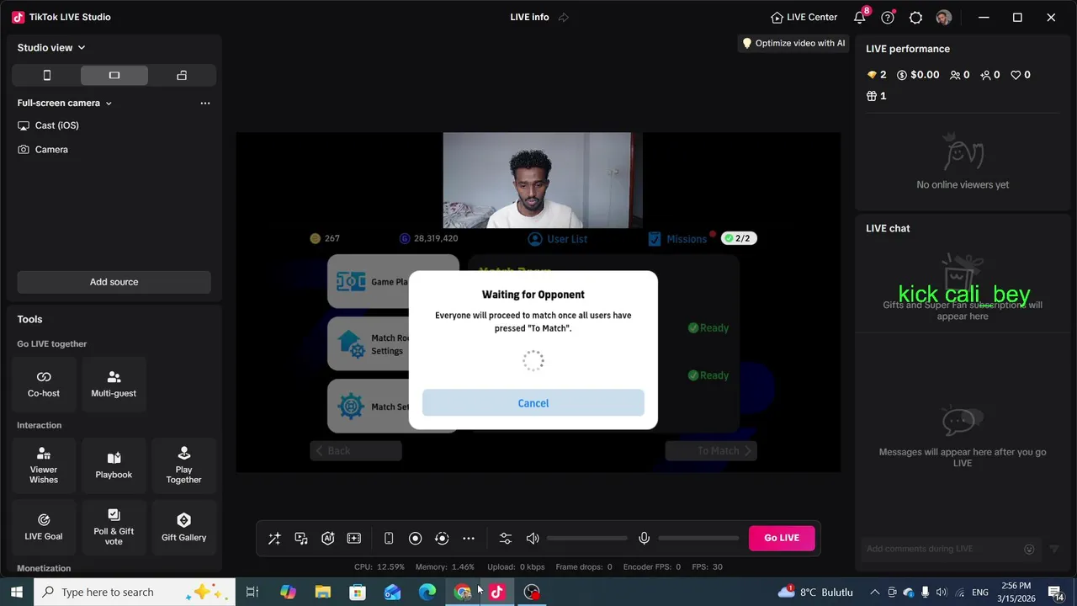Click the Upload: 0 kbps status entry

click(x=516, y=567)
